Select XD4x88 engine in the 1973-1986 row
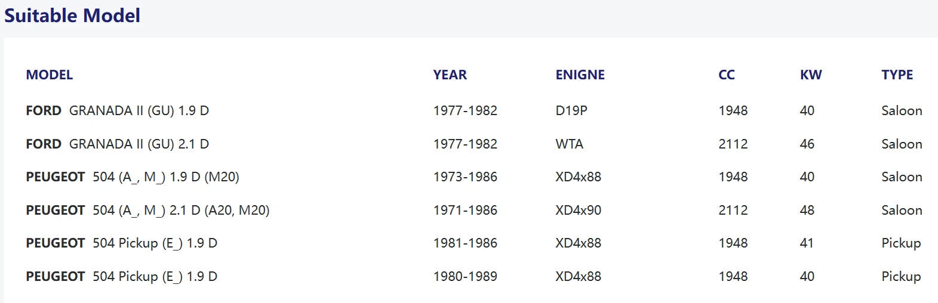938x303 pixels. (579, 177)
